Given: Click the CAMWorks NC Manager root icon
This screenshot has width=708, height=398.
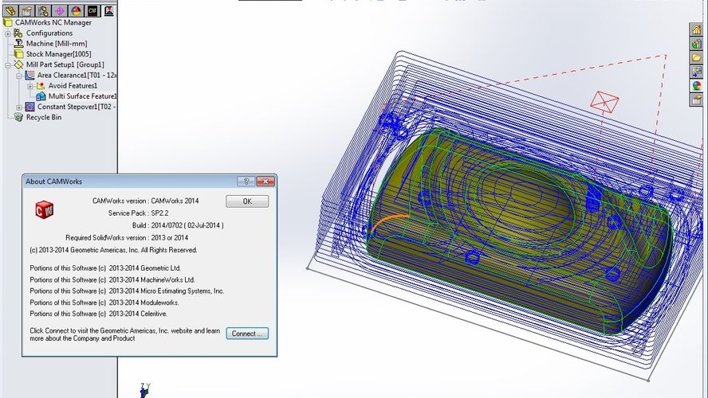Looking at the screenshot, I should (7, 22).
